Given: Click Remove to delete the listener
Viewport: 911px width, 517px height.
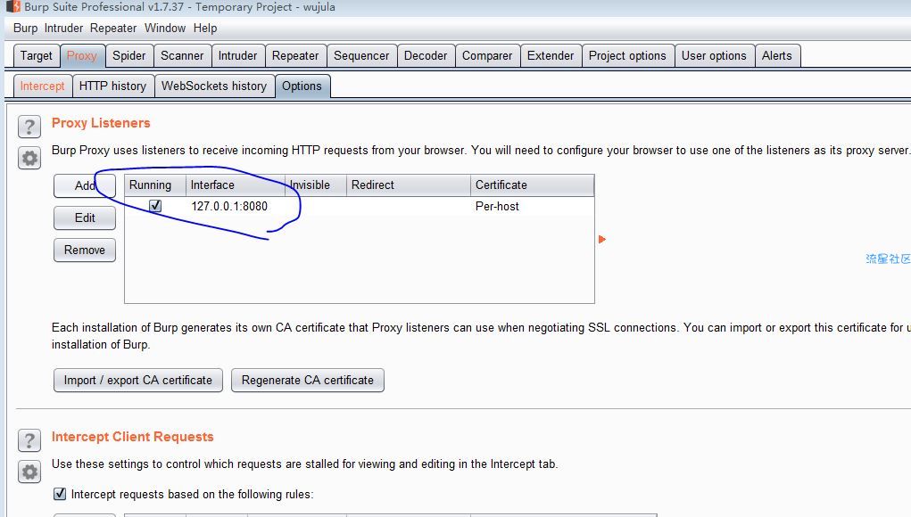Looking at the screenshot, I should click(85, 250).
